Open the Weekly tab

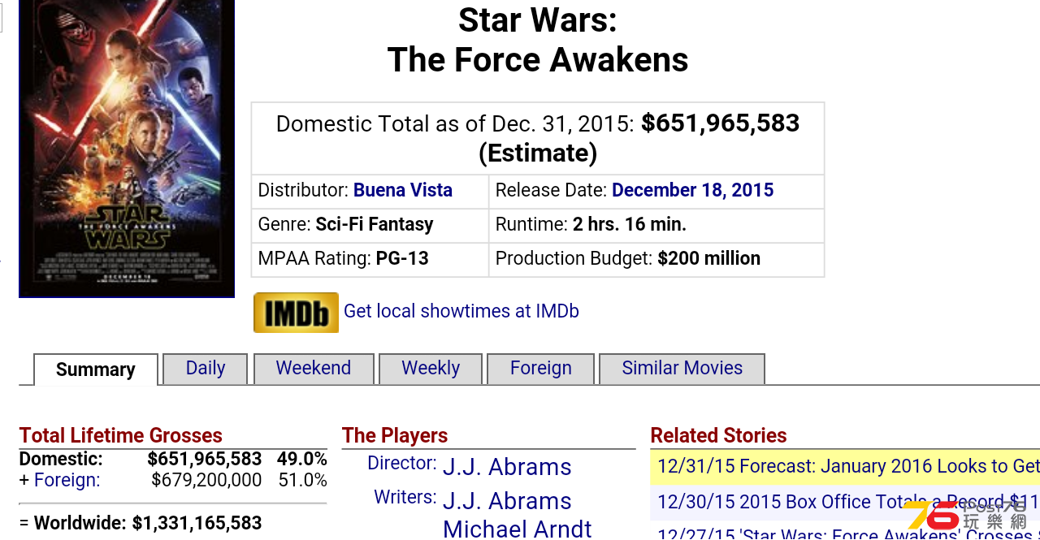(431, 369)
